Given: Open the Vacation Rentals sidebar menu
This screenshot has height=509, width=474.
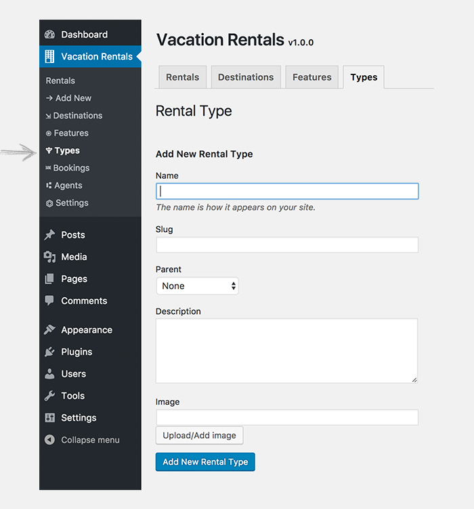Looking at the screenshot, I should pyautogui.click(x=90, y=56).
